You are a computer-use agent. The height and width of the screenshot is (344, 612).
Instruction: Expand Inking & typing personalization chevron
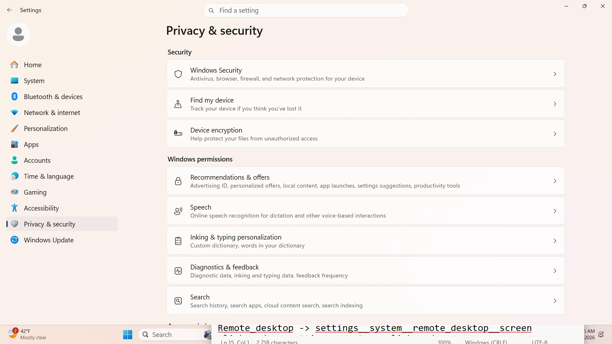coord(555,241)
